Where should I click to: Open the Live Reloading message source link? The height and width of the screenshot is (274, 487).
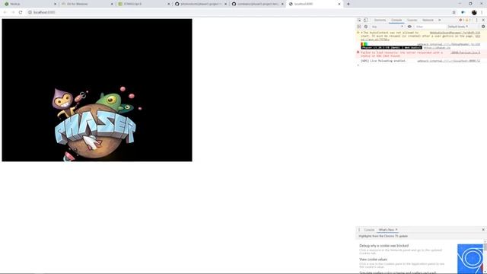448,61
